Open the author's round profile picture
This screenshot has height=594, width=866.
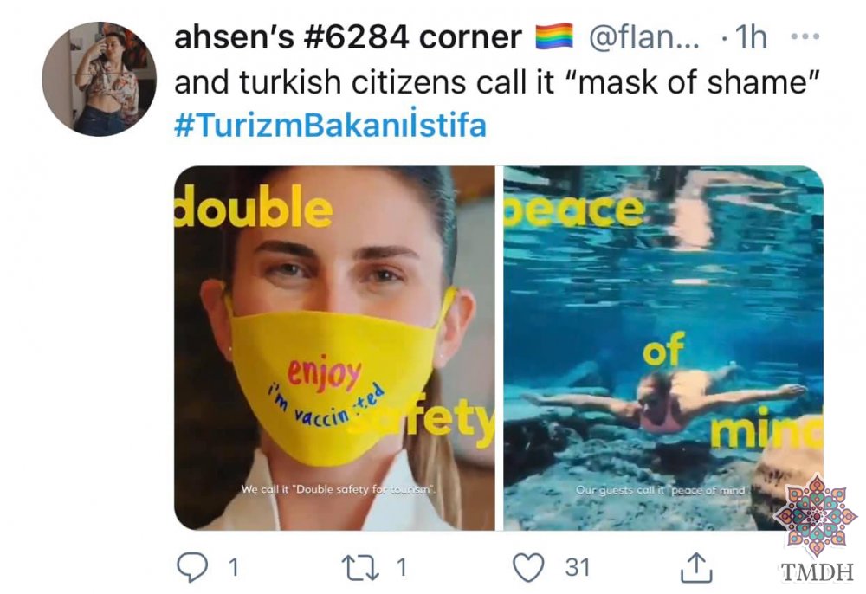click(x=99, y=79)
